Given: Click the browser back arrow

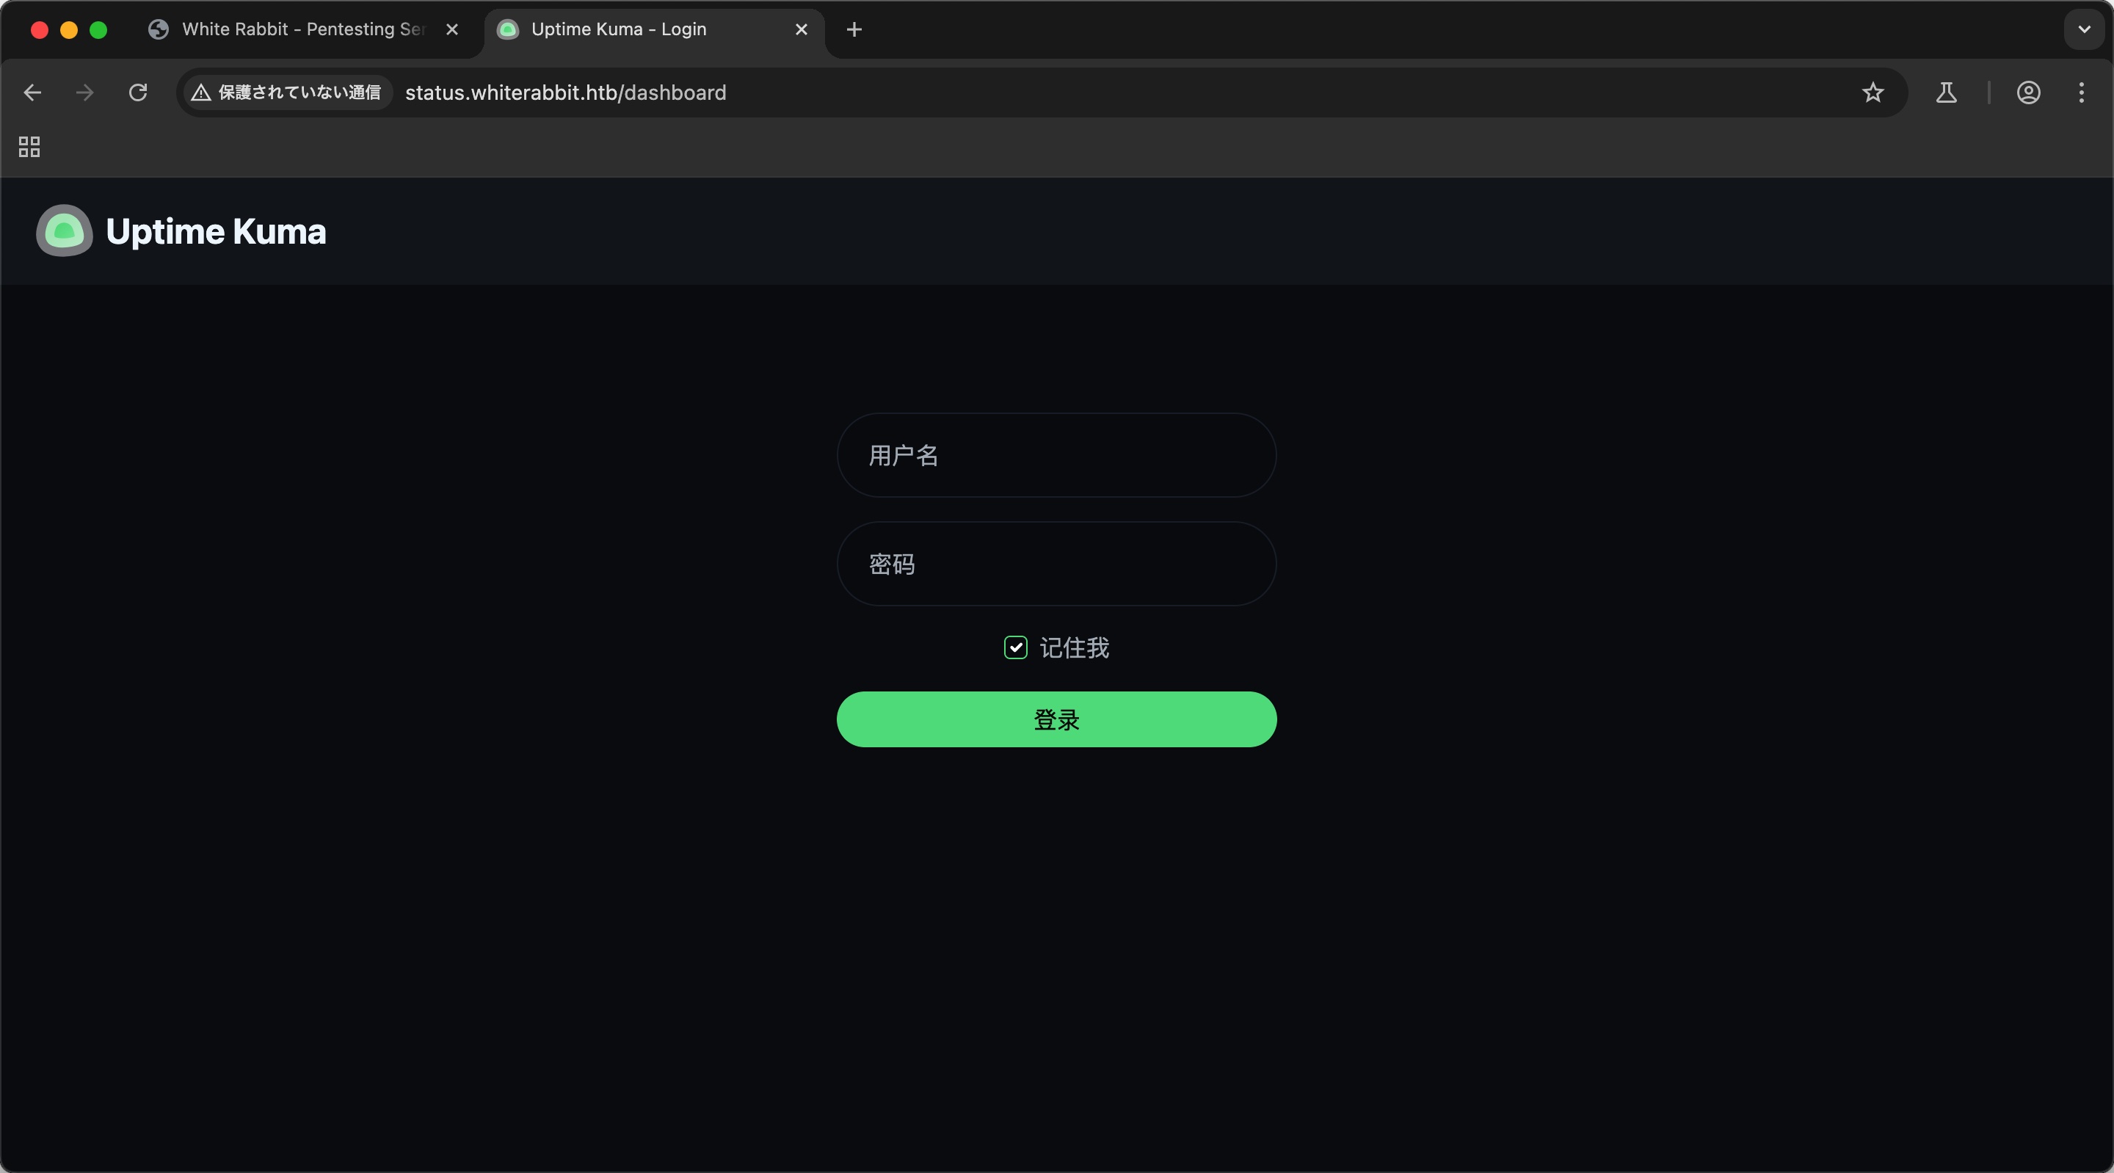Looking at the screenshot, I should pos(33,92).
